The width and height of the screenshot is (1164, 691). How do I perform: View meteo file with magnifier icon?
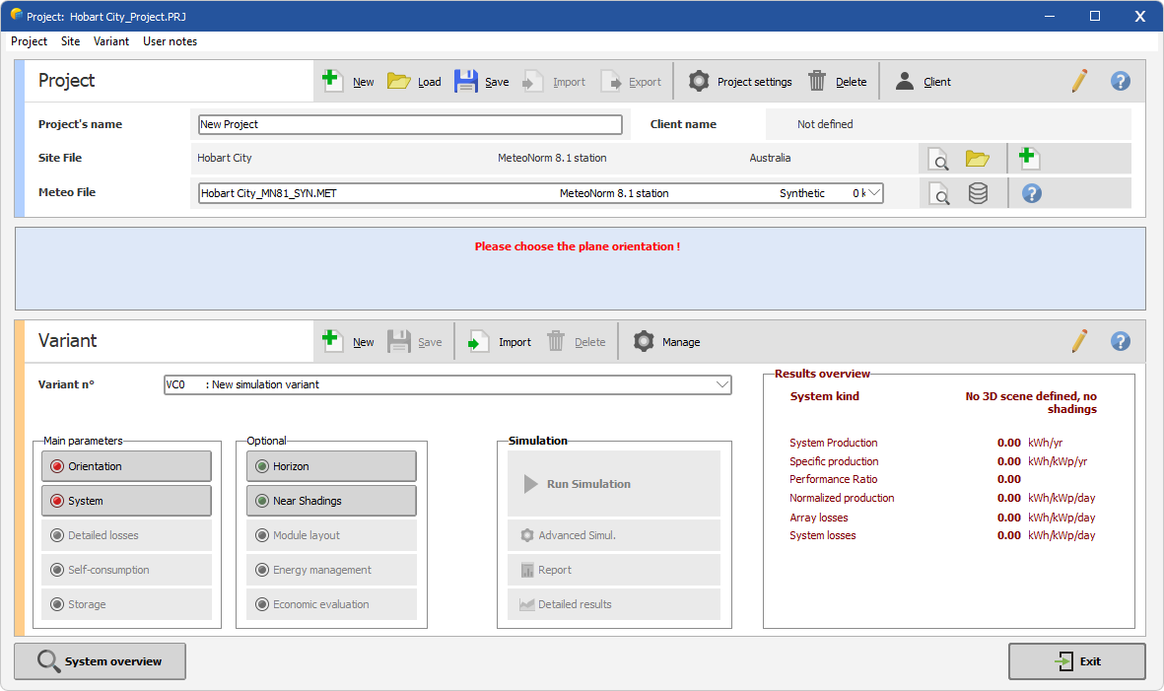click(x=938, y=194)
